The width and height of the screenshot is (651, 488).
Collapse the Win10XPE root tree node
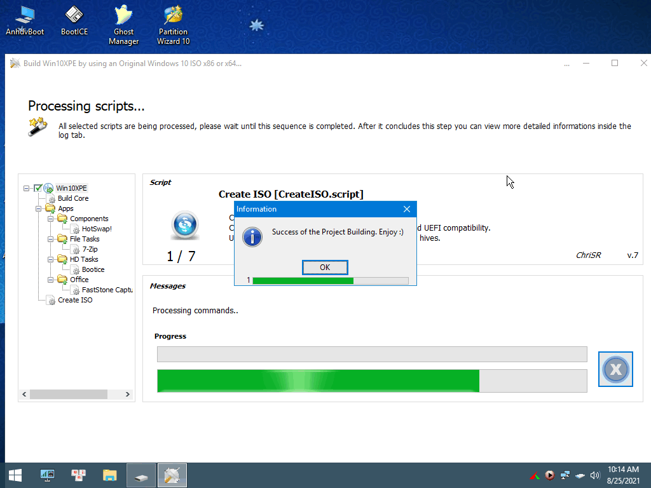(27, 188)
